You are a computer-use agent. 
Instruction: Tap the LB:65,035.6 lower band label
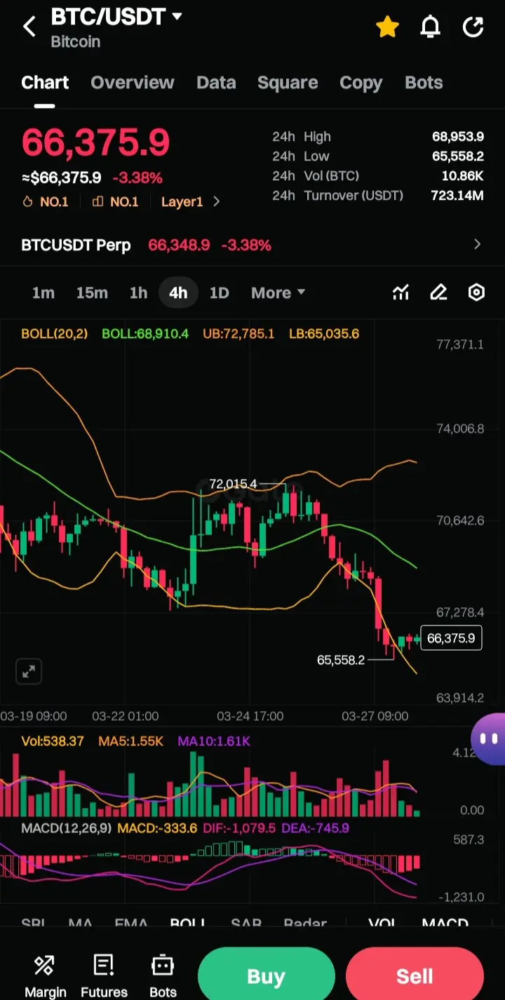(x=324, y=334)
